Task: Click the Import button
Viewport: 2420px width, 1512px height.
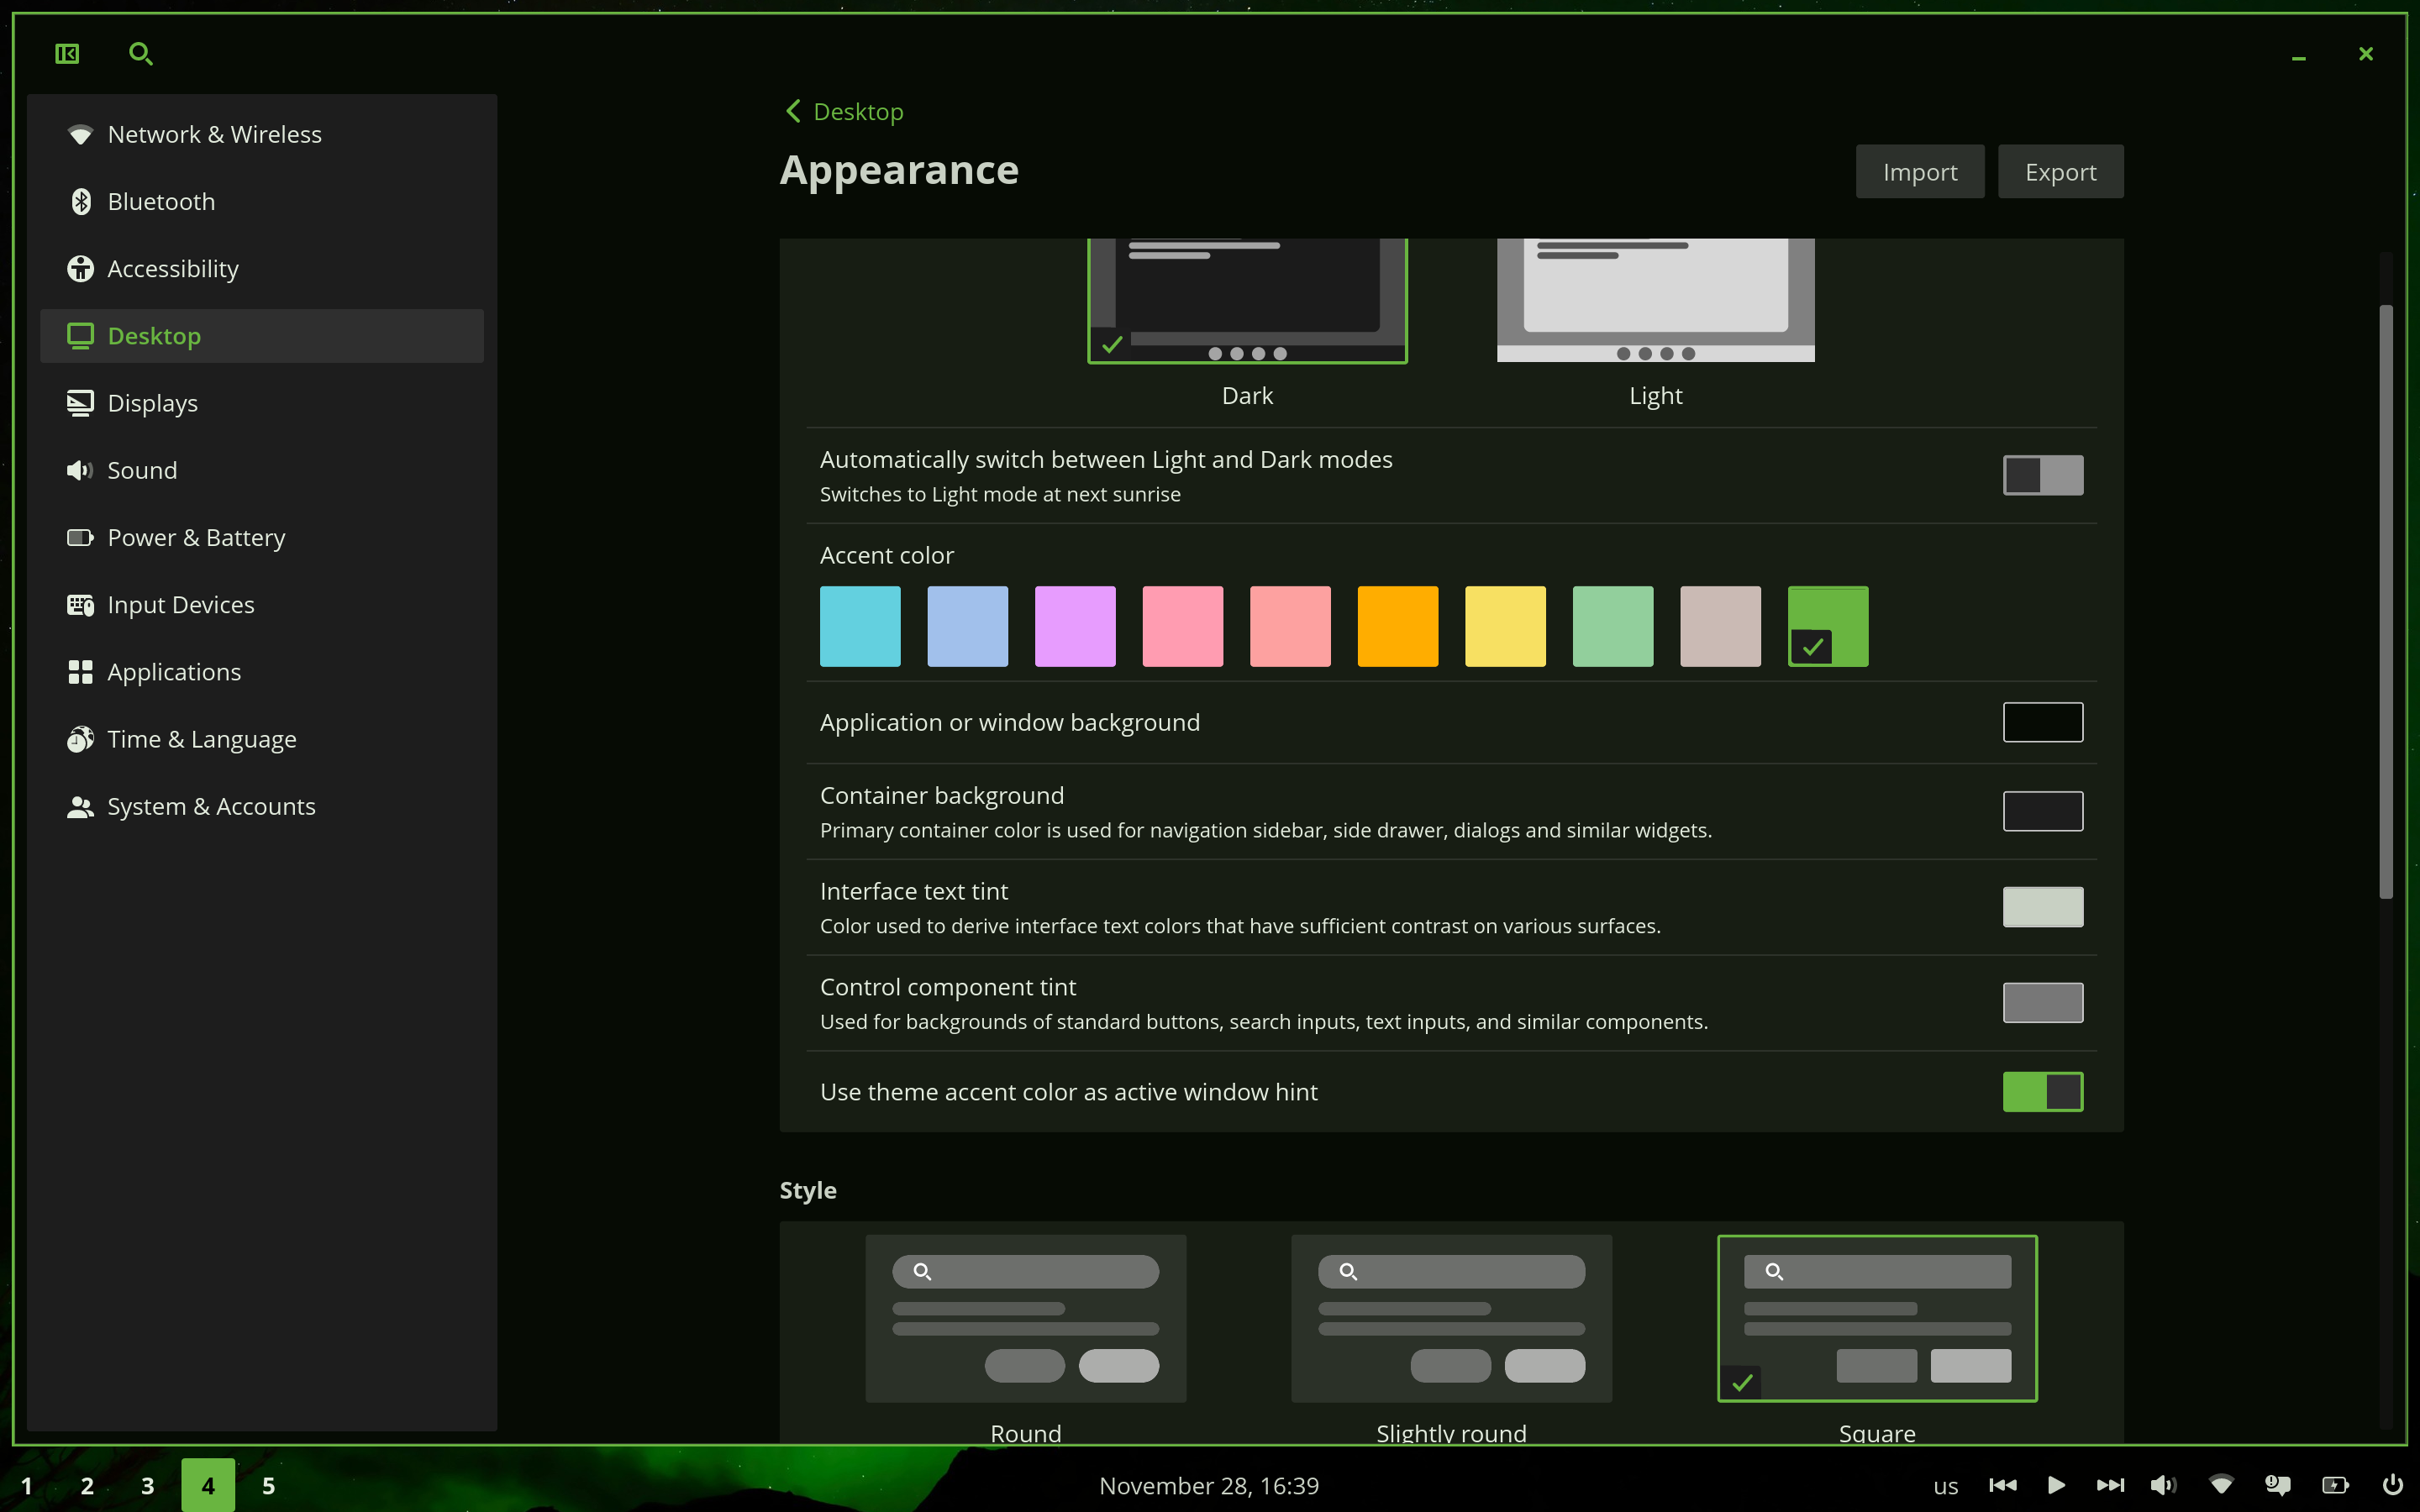Action: pyautogui.click(x=1919, y=172)
